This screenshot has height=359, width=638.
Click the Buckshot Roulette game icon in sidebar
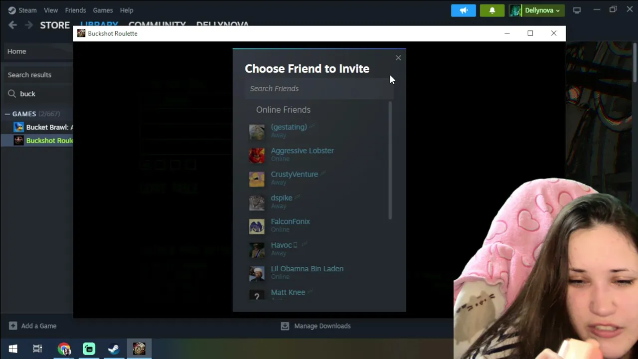click(18, 141)
